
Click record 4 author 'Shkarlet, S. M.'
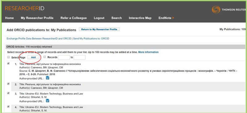click(39, 111)
